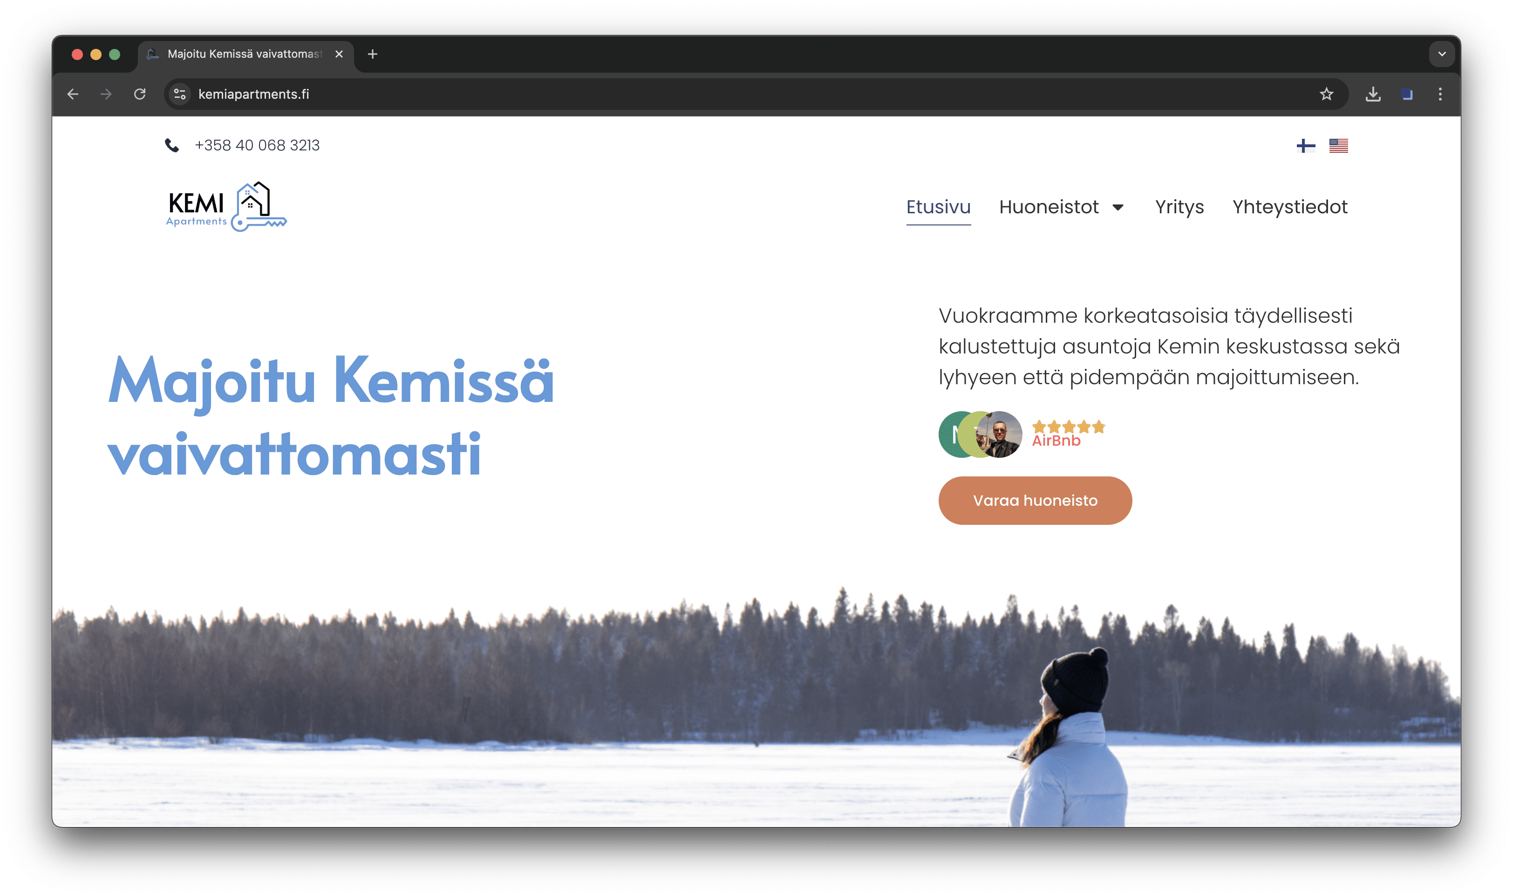Click the Varaa huoneisto button
The height and width of the screenshot is (896, 1513).
[x=1035, y=501]
